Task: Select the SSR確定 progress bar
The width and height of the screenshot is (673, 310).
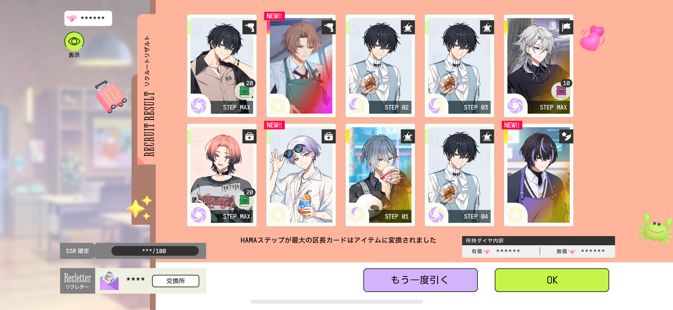Action: [155, 251]
